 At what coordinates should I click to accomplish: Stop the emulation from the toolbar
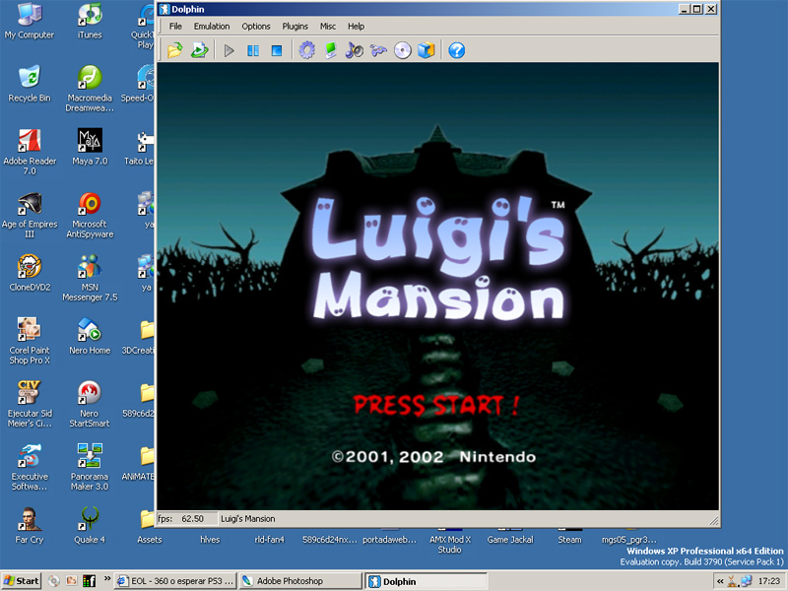pyautogui.click(x=277, y=50)
